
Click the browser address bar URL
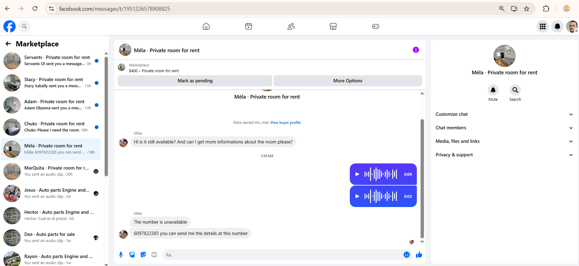(x=114, y=9)
